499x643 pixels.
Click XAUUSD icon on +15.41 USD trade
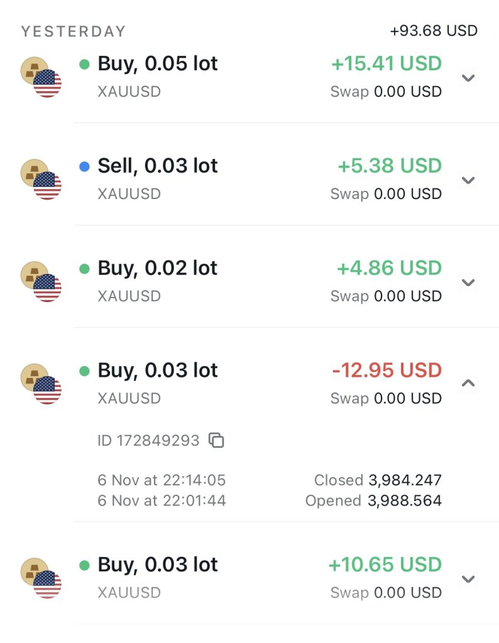pos(41,78)
